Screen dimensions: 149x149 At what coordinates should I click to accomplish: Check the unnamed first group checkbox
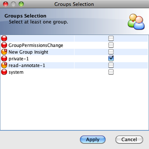point(111,38)
